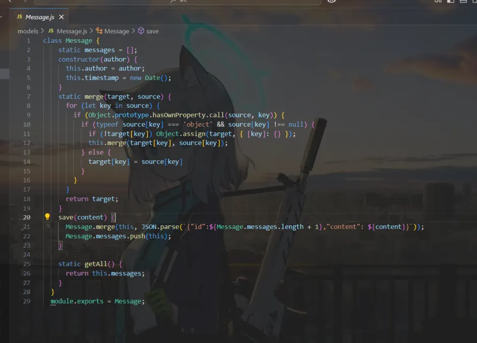Click 'target[key] = source[key]' assignment
Screen dimensions: 477x343
135,162
